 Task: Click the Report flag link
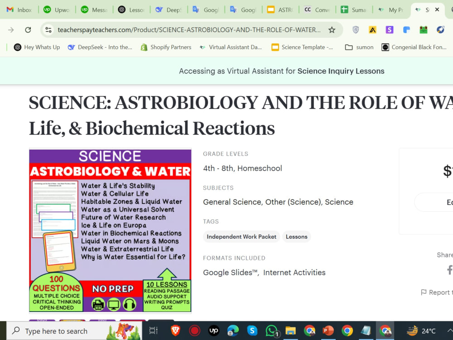(436, 292)
